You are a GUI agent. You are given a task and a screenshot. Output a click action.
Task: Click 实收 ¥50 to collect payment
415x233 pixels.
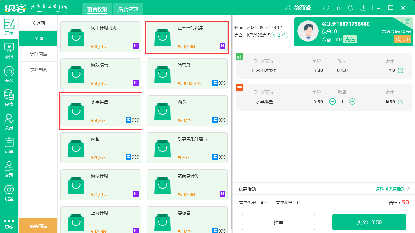click(369, 222)
